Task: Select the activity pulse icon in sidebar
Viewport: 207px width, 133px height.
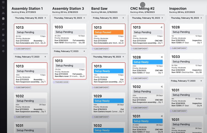Action: tap(3, 24)
